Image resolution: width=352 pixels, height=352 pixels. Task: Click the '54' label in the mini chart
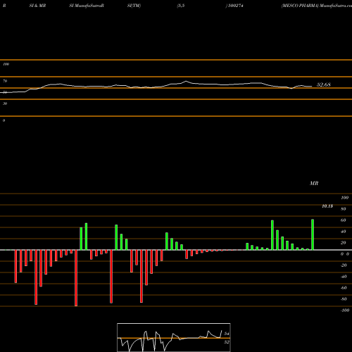point(227,334)
